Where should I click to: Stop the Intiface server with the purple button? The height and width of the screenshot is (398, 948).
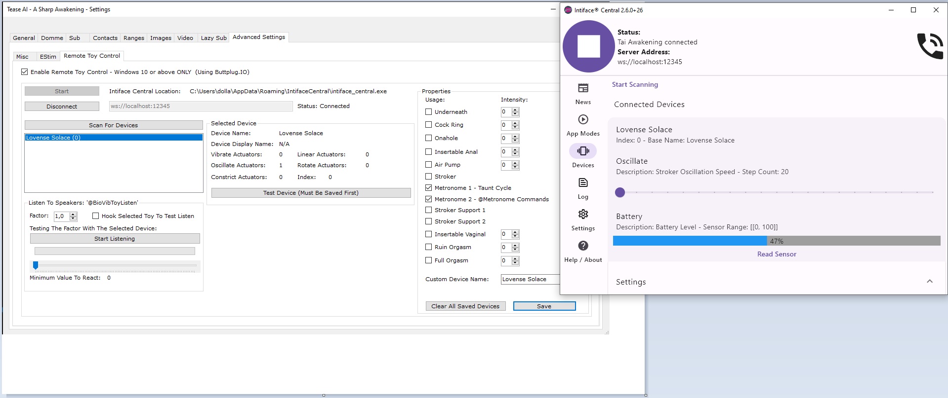click(x=588, y=46)
